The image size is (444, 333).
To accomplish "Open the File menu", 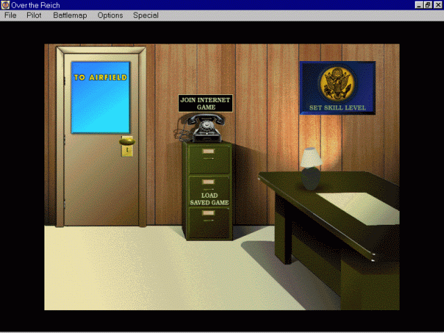I will (10, 15).
